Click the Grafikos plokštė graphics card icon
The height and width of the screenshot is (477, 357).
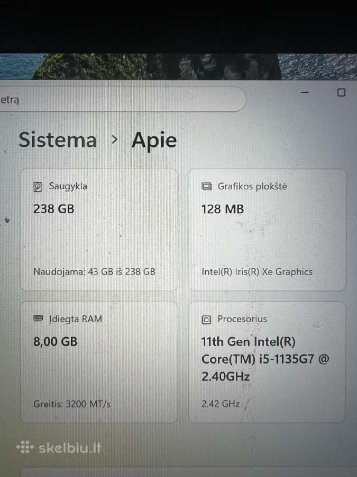click(x=207, y=187)
